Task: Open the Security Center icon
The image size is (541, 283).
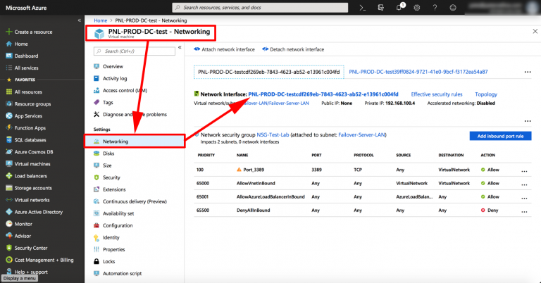Action: (9, 248)
